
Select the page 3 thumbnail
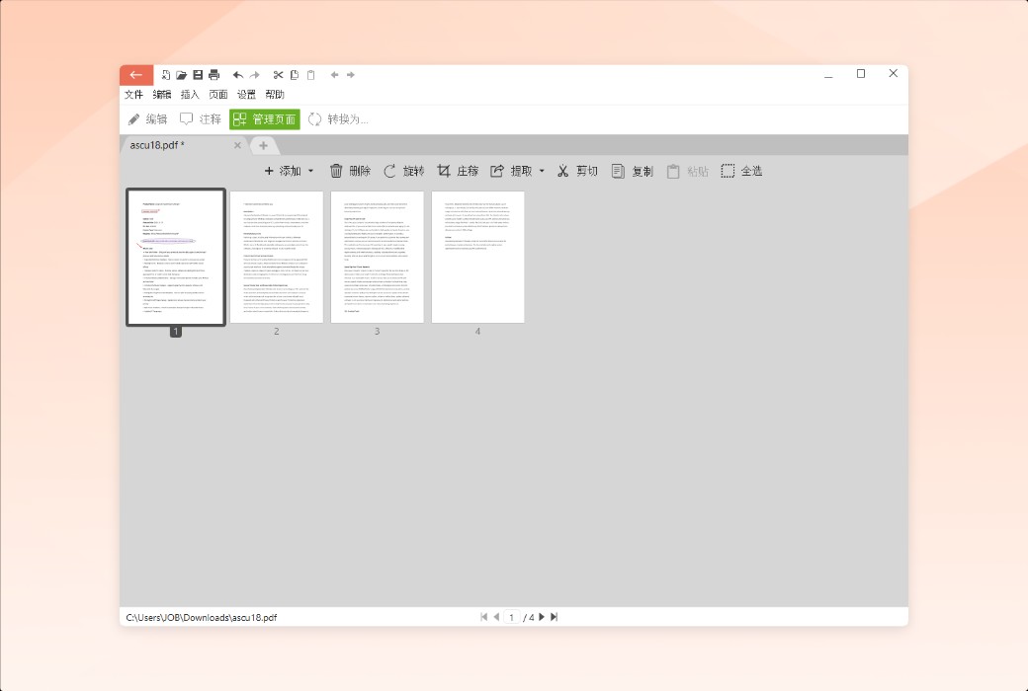[377, 257]
